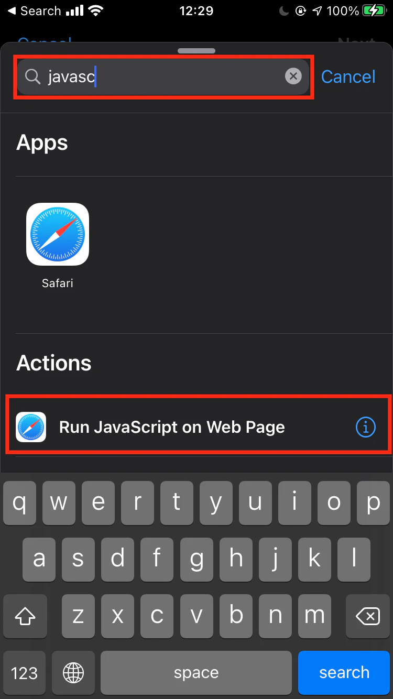Tap the sheet grabber handle at top
Screen dimensions: 393x699
click(x=196, y=51)
